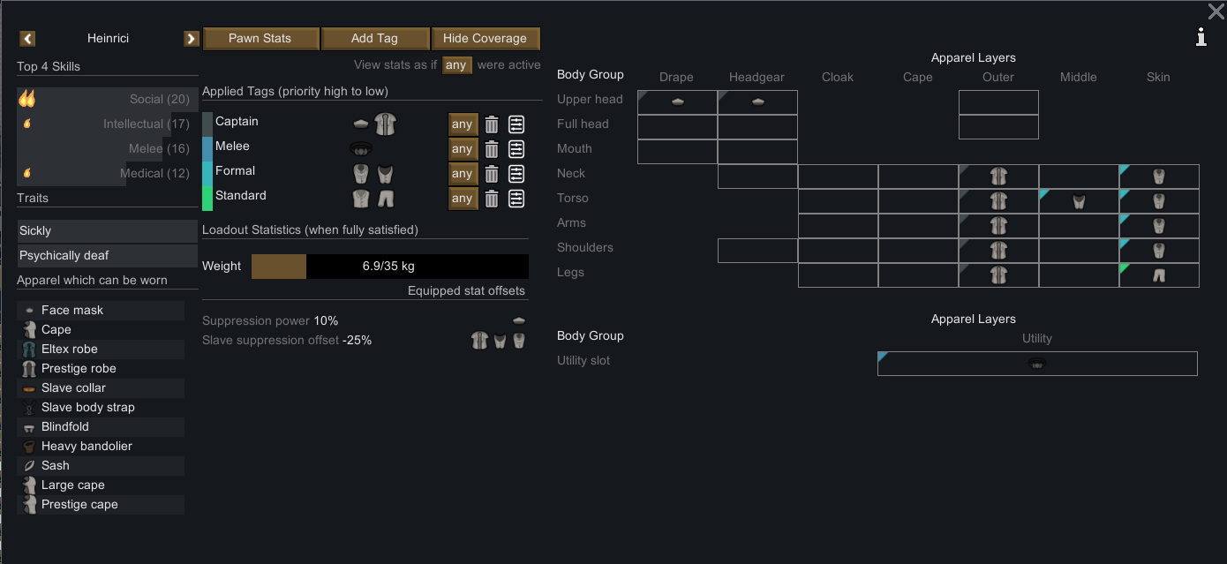Delete the Captain tag with trash icon
This screenshot has height=564, width=1227.
[x=492, y=124]
